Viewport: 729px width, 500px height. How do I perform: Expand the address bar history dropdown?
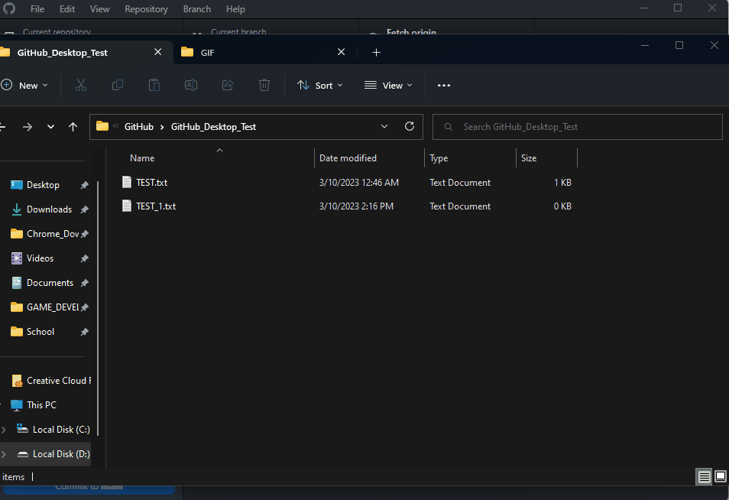coord(384,126)
